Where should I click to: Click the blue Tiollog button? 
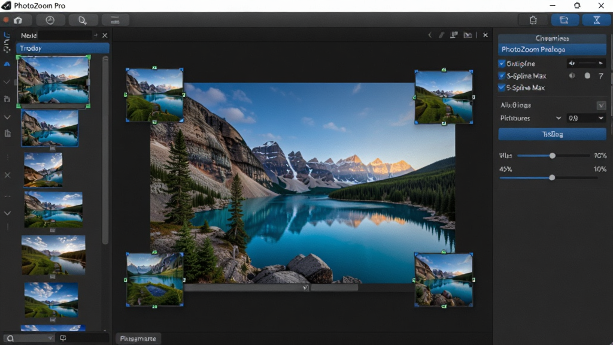[552, 134]
